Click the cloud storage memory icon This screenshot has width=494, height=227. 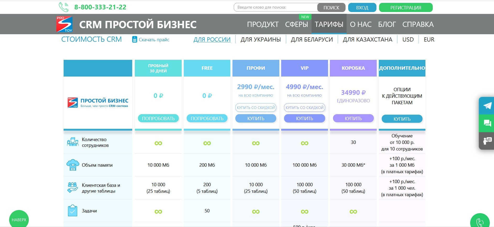pos(73,165)
